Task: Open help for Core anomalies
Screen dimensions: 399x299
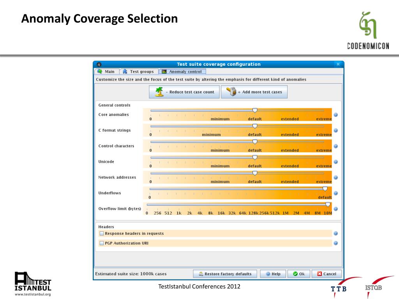Action: (335, 115)
